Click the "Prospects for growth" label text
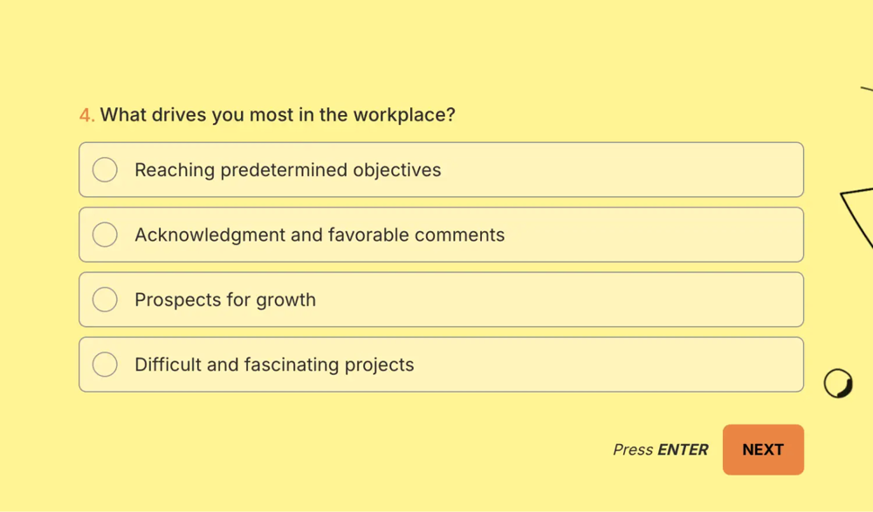Screen dimensions: 873x512 tap(225, 300)
